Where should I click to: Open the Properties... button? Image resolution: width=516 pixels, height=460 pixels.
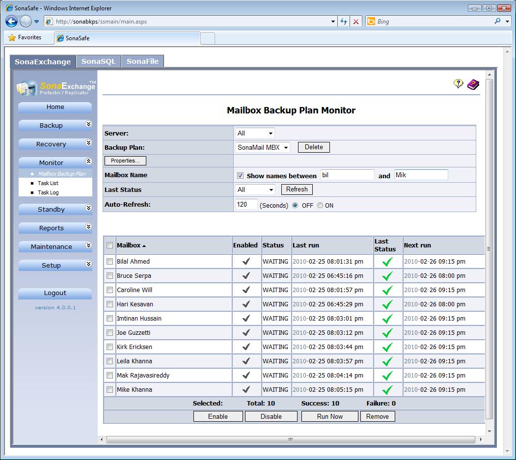pyautogui.click(x=125, y=161)
